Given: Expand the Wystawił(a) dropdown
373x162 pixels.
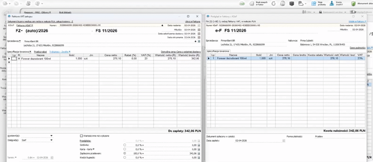Looking at the screenshot, I should [51, 135].
